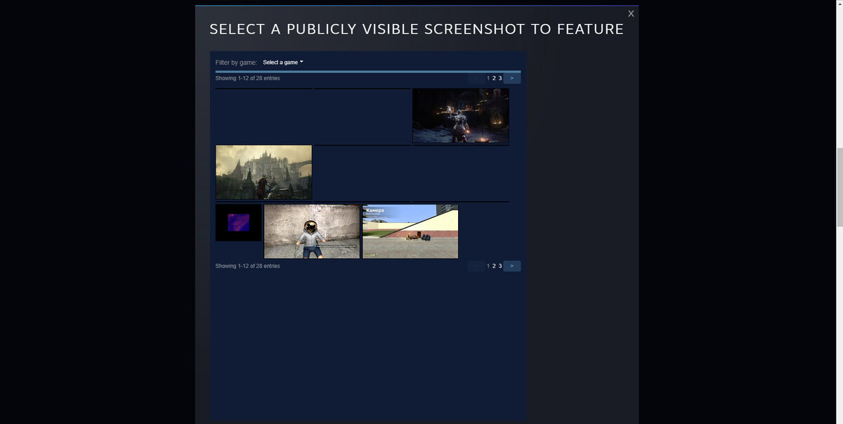
Task: Go to page 2 in bottom pagination
Action: point(494,266)
